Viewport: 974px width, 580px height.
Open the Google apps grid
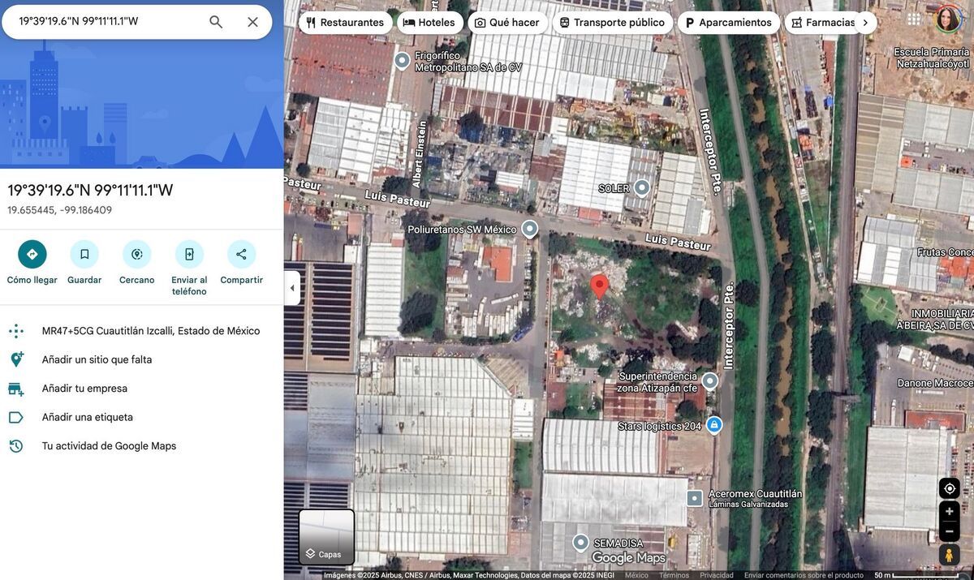click(x=915, y=19)
